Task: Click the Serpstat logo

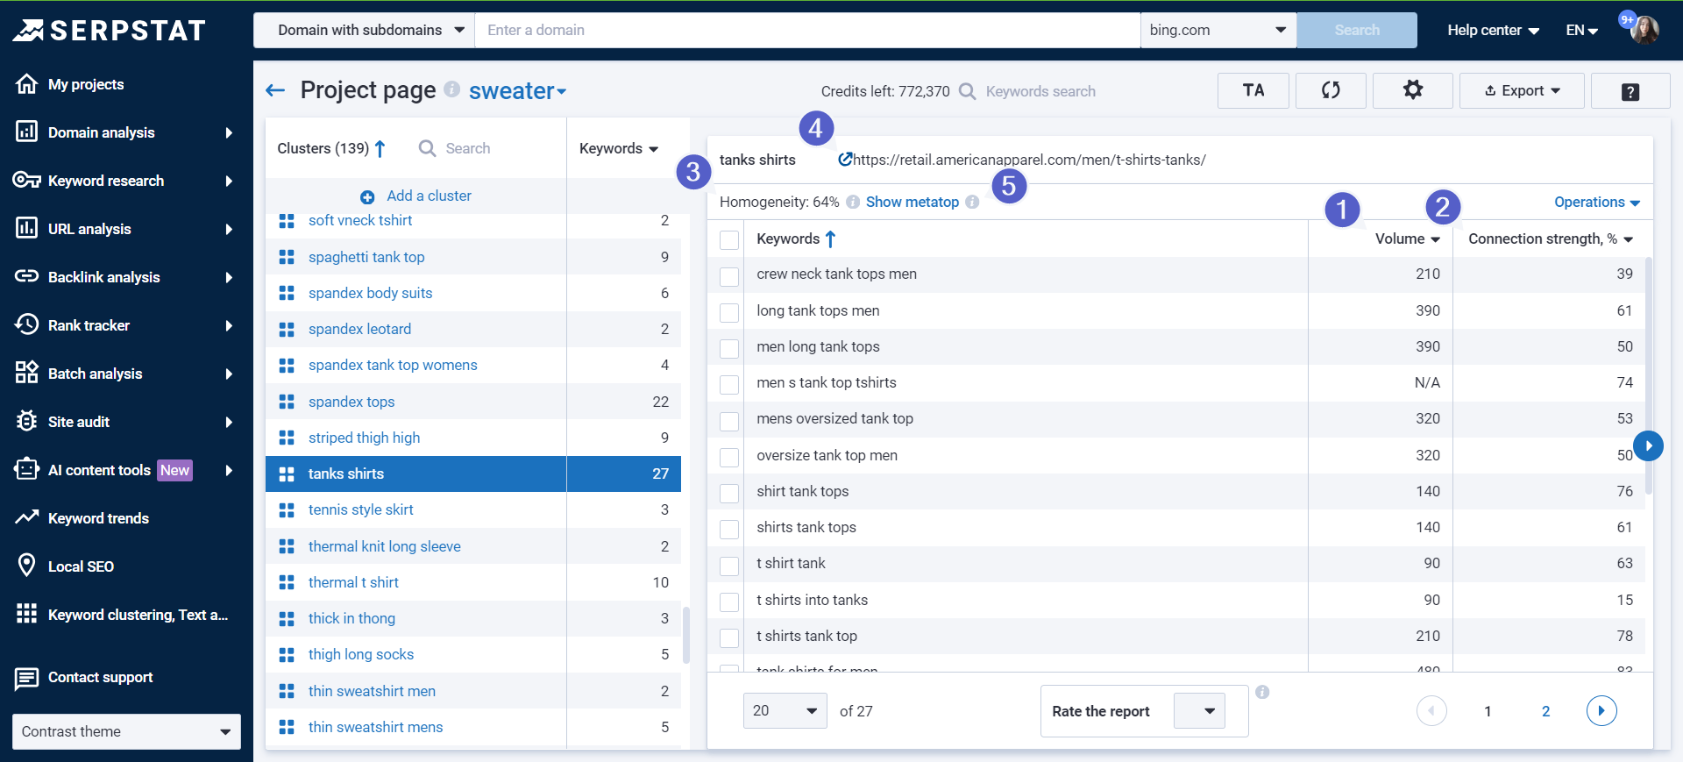Action: [109, 31]
